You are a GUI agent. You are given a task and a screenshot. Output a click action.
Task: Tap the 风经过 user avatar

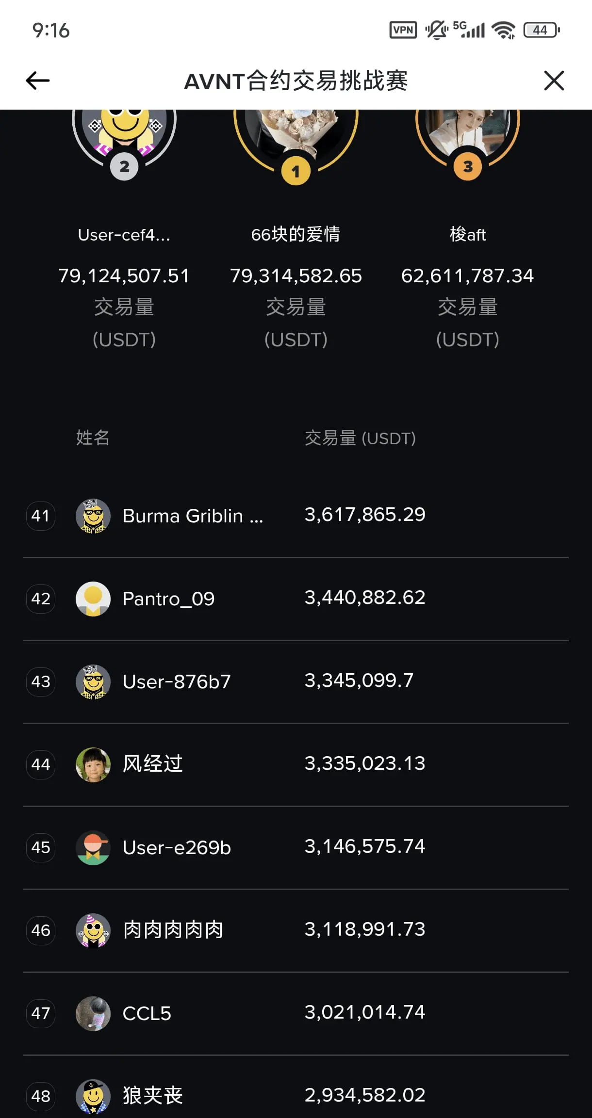coord(93,765)
